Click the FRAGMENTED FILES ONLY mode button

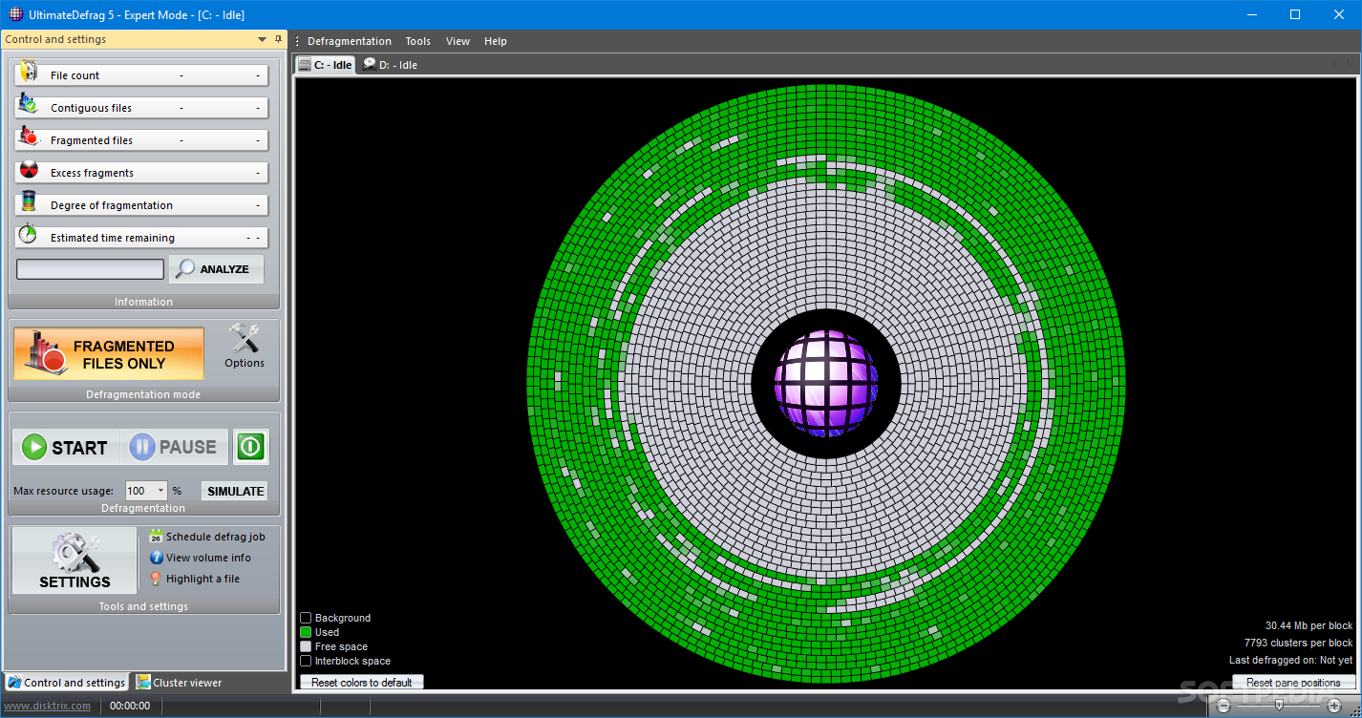click(108, 354)
